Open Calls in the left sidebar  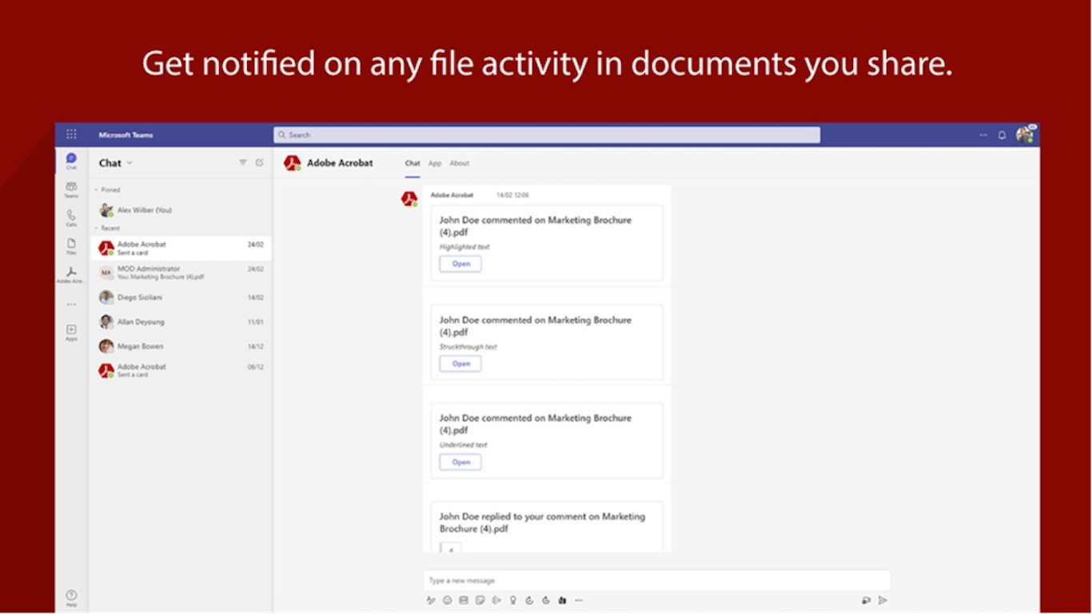point(71,217)
